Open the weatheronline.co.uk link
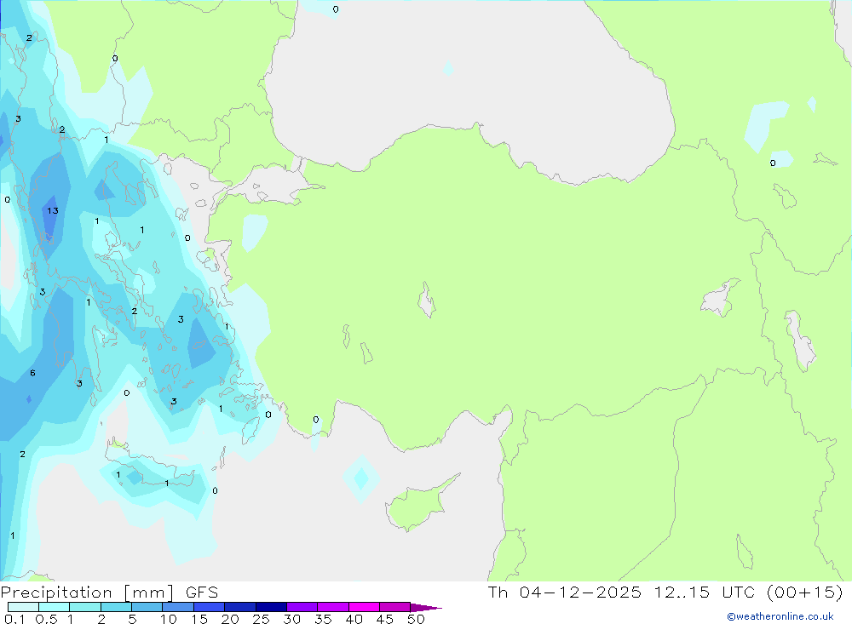The width and height of the screenshot is (852, 624). [780, 616]
